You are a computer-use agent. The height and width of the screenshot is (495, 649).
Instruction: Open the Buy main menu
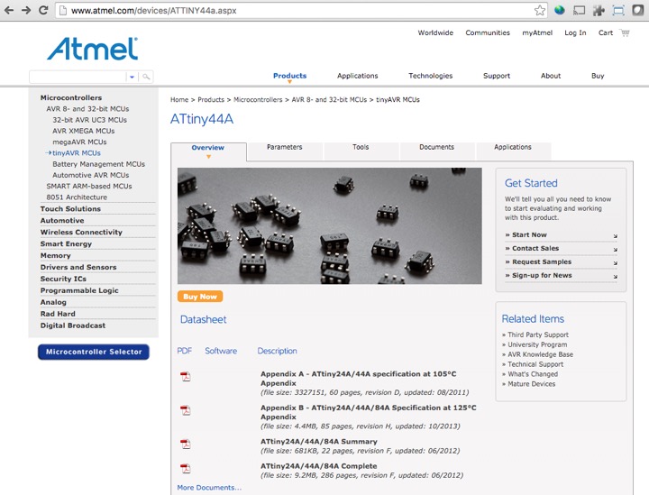pos(598,76)
